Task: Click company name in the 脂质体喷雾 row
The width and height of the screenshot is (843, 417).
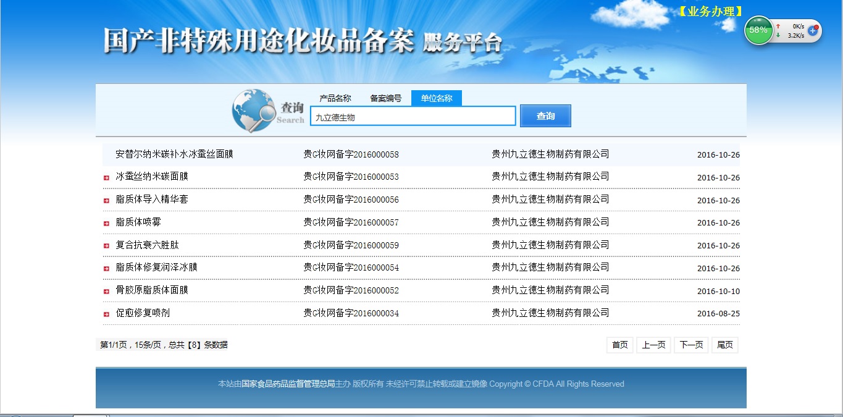Action: tap(550, 222)
